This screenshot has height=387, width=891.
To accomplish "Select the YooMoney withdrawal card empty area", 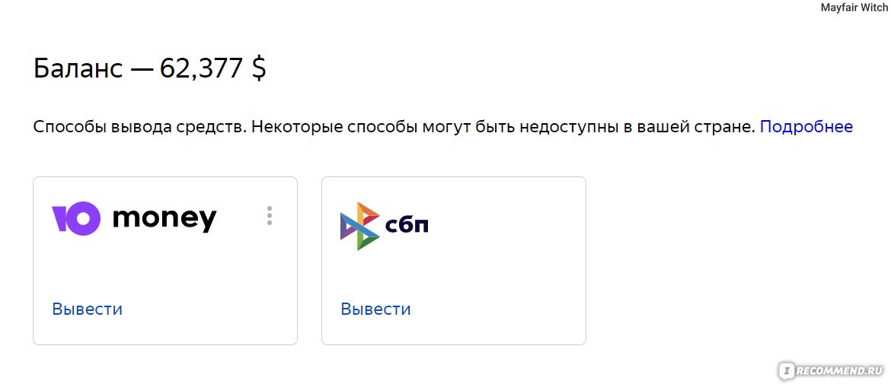I will pyautogui.click(x=164, y=267).
